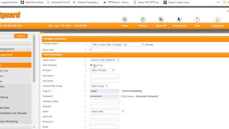Open Help Desk sidebar item

click(16, 108)
